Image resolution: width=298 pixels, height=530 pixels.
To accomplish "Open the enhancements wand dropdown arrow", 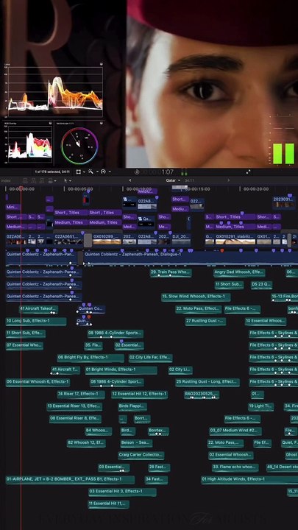I will tap(97, 172).
